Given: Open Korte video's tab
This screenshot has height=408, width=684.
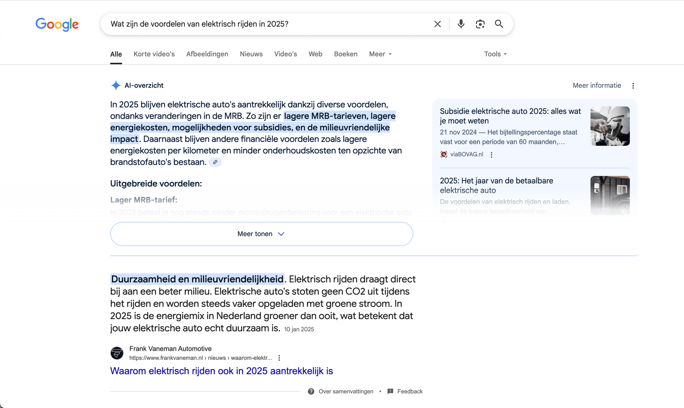Looking at the screenshot, I should [x=154, y=54].
